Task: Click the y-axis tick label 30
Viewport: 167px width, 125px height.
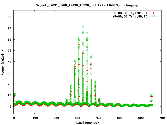Action: tap(10, 73)
